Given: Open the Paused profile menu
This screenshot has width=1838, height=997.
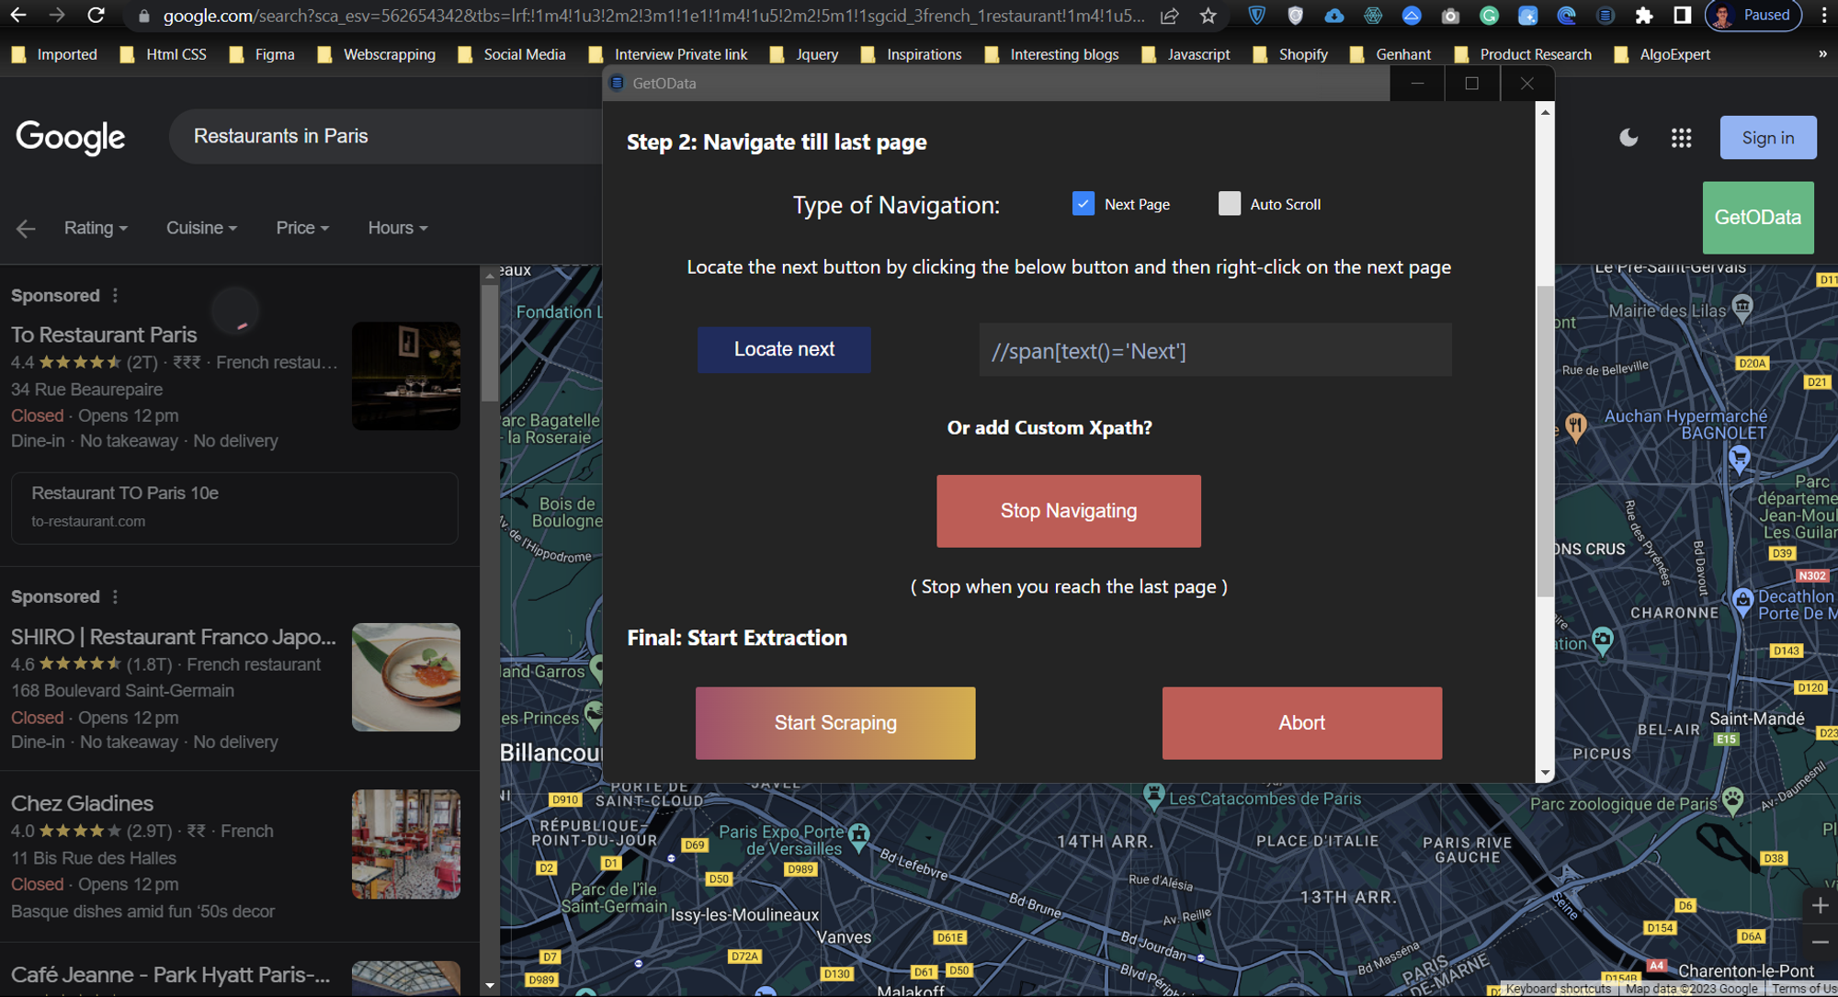Looking at the screenshot, I should (1753, 16).
